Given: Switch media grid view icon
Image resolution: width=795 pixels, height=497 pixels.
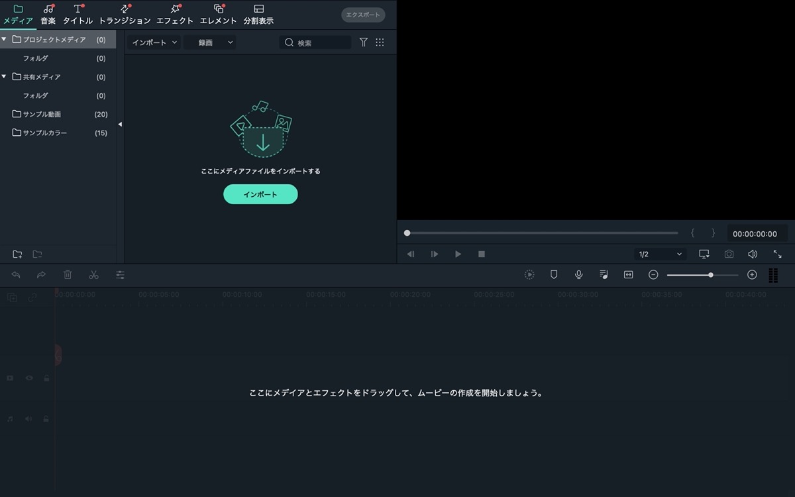Looking at the screenshot, I should [x=380, y=42].
